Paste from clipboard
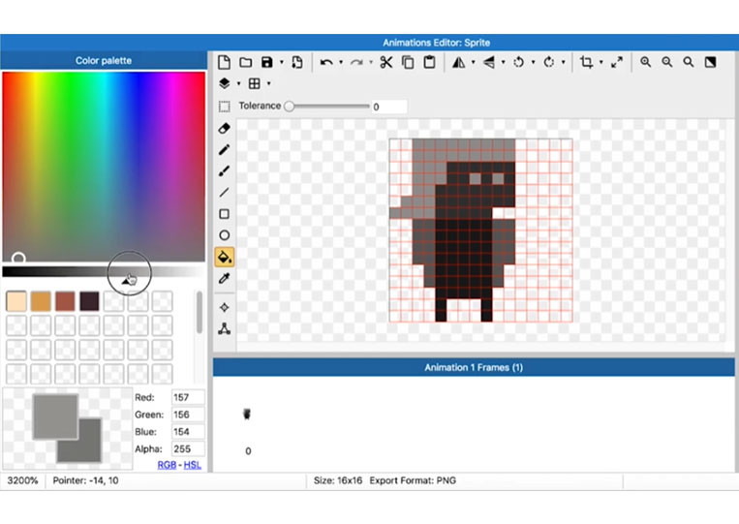 coord(429,62)
